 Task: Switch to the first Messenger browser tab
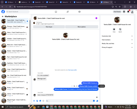pyautogui.click(x=11, y=2)
